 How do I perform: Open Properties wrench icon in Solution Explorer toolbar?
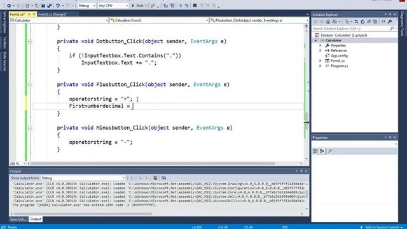pos(390,22)
